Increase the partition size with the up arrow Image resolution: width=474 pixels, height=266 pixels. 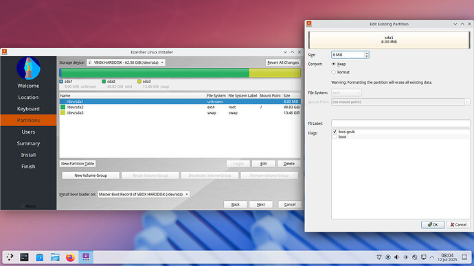(x=367, y=53)
